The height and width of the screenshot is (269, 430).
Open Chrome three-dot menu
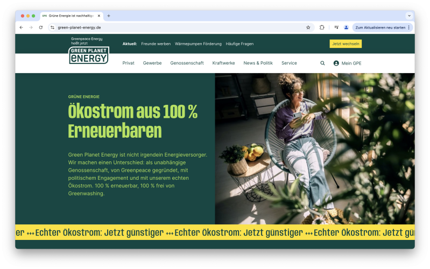tap(409, 27)
